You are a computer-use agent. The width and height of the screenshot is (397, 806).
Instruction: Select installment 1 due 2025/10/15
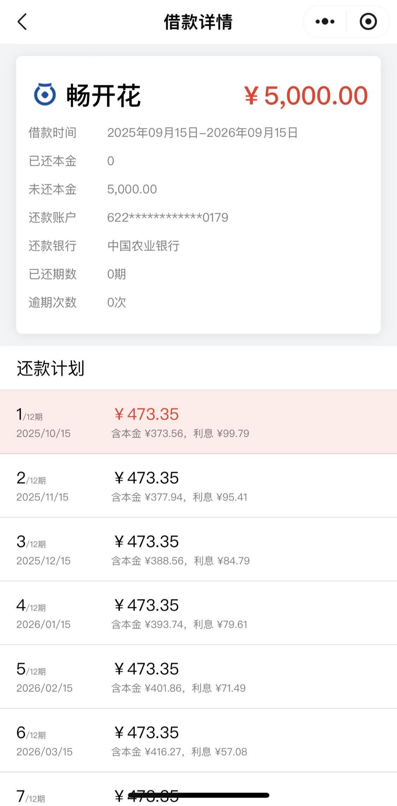(x=198, y=422)
